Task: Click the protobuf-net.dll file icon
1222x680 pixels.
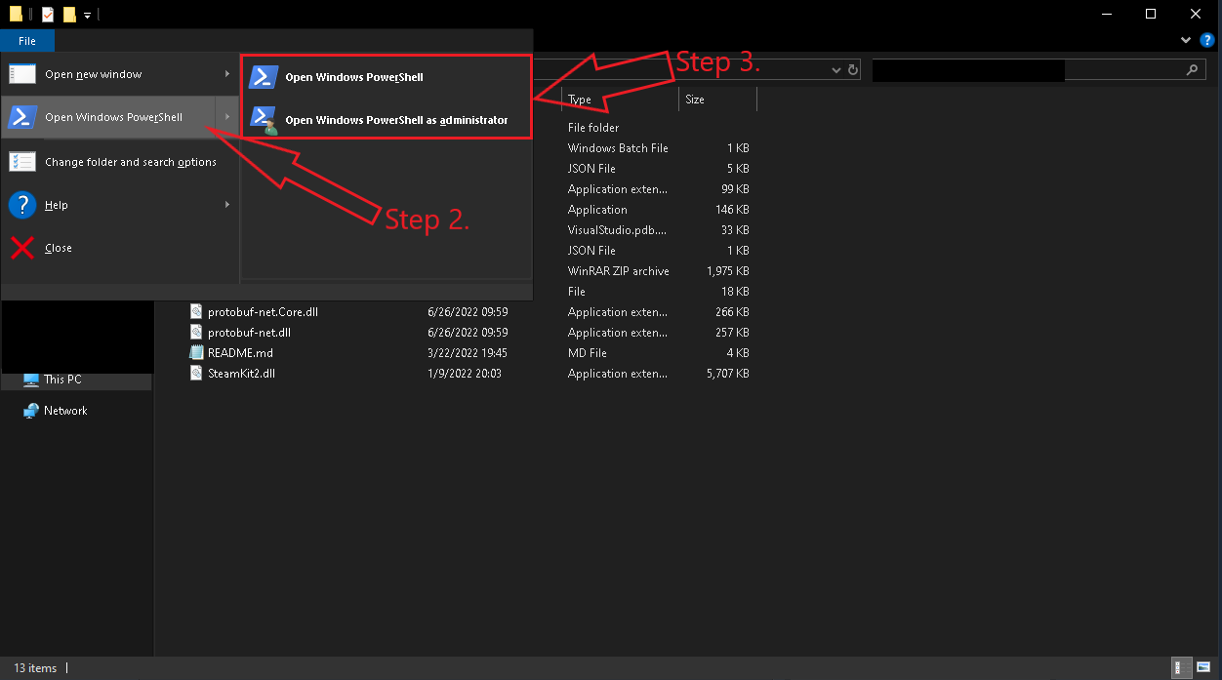Action: click(196, 333)
